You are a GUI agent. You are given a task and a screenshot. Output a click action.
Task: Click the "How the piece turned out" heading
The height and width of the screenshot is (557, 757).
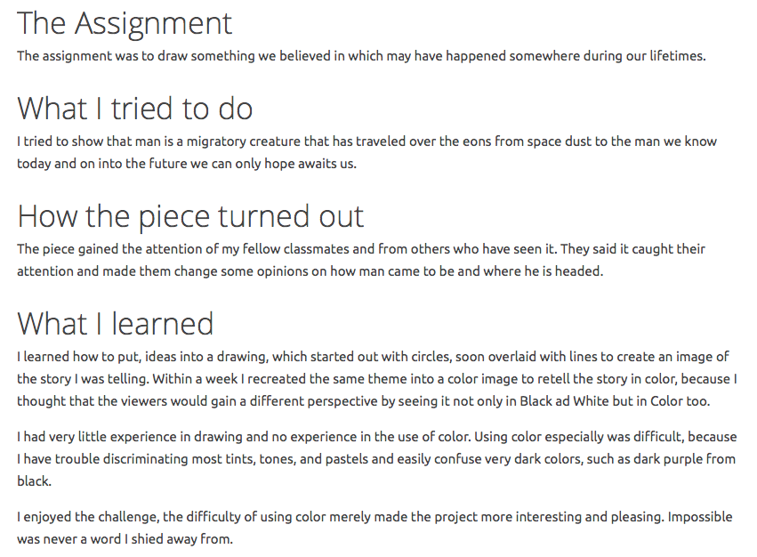point(190,216)
